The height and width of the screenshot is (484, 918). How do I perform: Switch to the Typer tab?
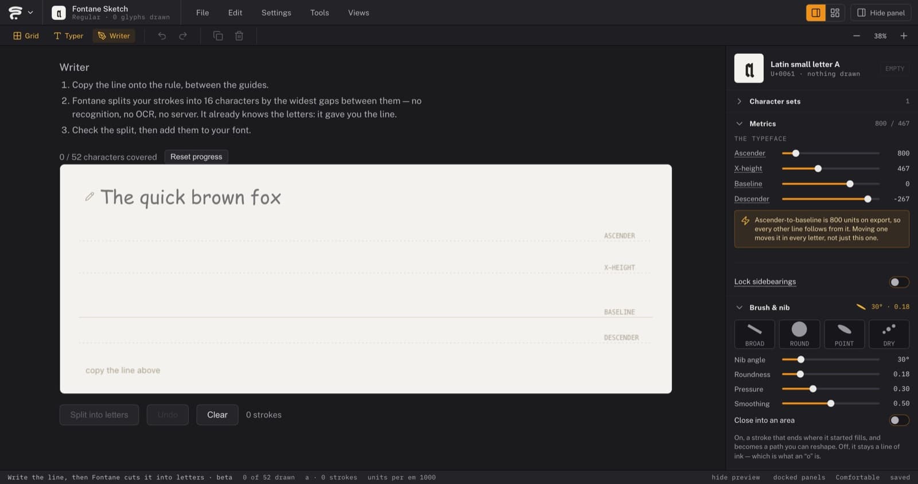pyautogui.click(x=68, y=36)
